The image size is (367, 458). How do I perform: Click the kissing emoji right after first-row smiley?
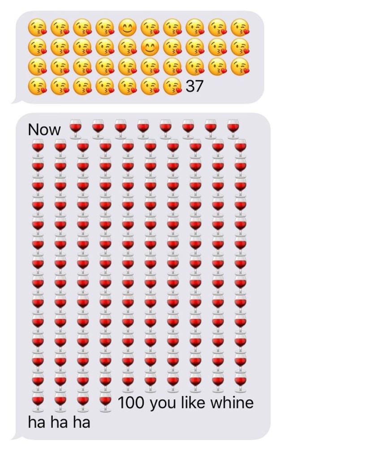pos(150,28)
